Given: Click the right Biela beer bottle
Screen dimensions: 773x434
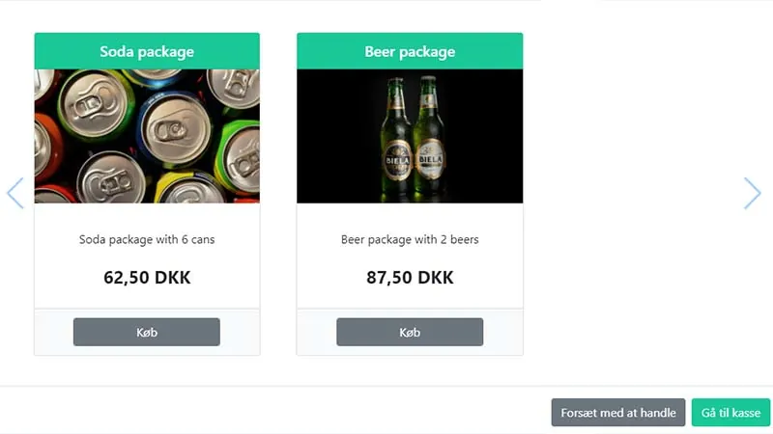Looking at the screenshot, I should click(430, 137).
